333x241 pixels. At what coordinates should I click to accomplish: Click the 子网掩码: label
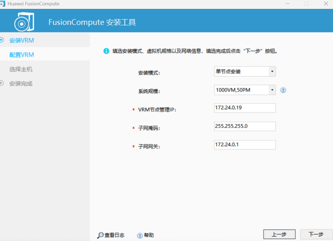tap(149, 128)
